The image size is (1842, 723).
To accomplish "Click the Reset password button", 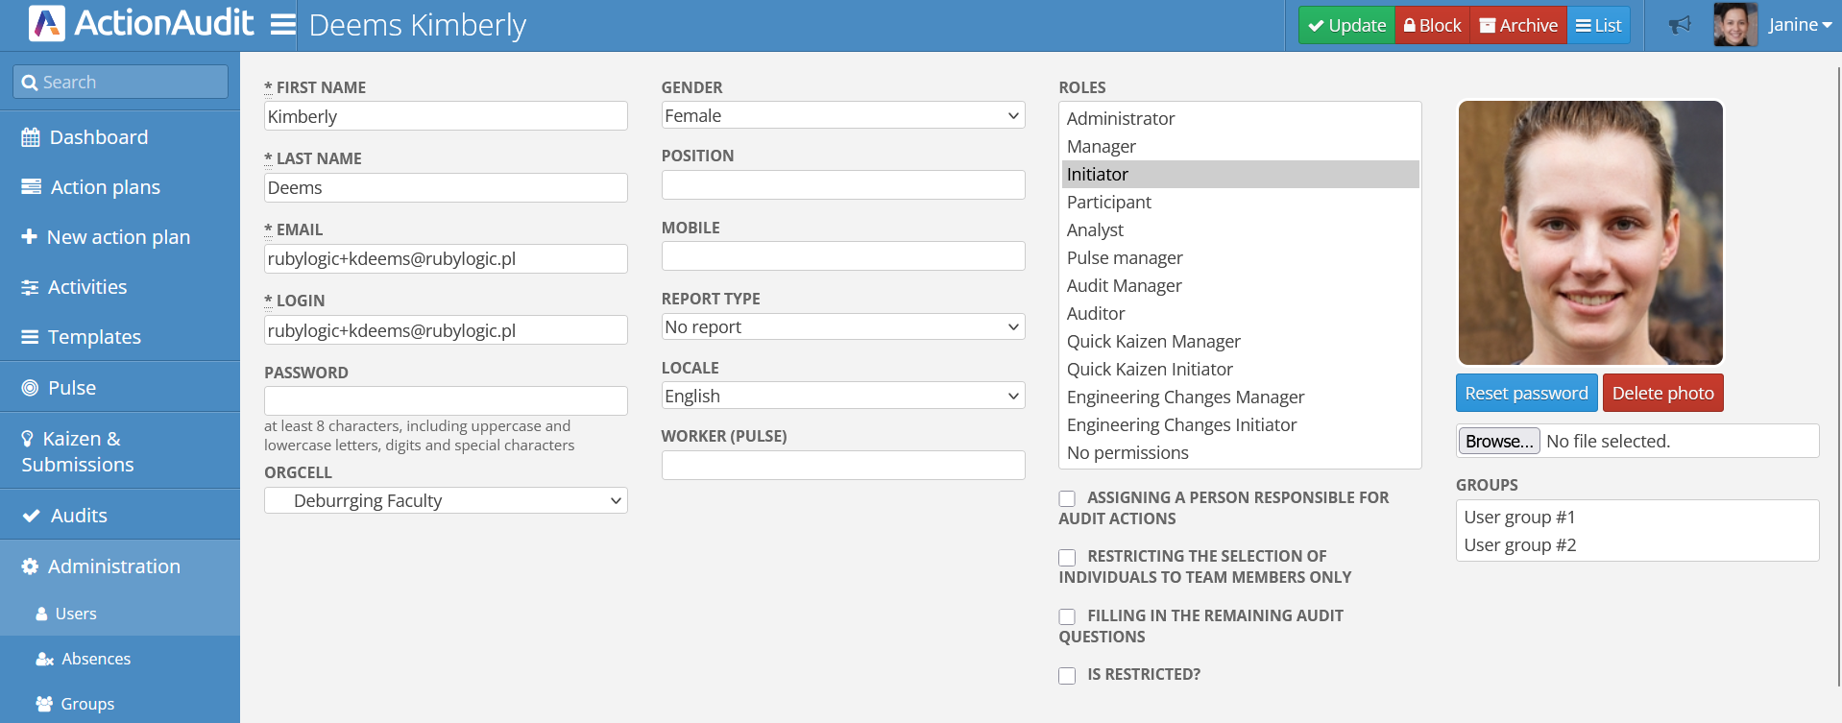I will click(x=1526, y=393).
